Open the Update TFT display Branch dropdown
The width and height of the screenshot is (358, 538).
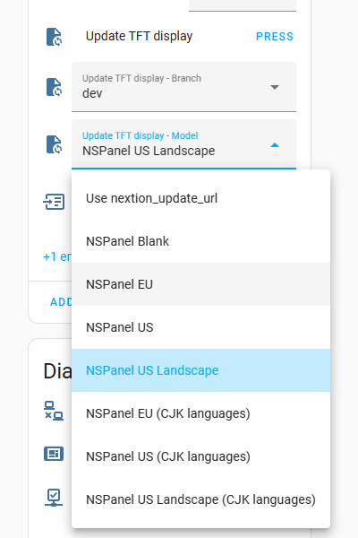coord(183,87)
